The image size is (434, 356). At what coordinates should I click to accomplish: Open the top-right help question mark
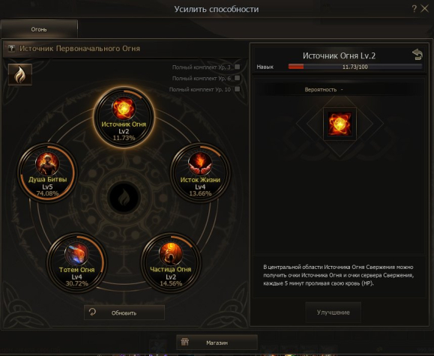[x=414, y=8]
